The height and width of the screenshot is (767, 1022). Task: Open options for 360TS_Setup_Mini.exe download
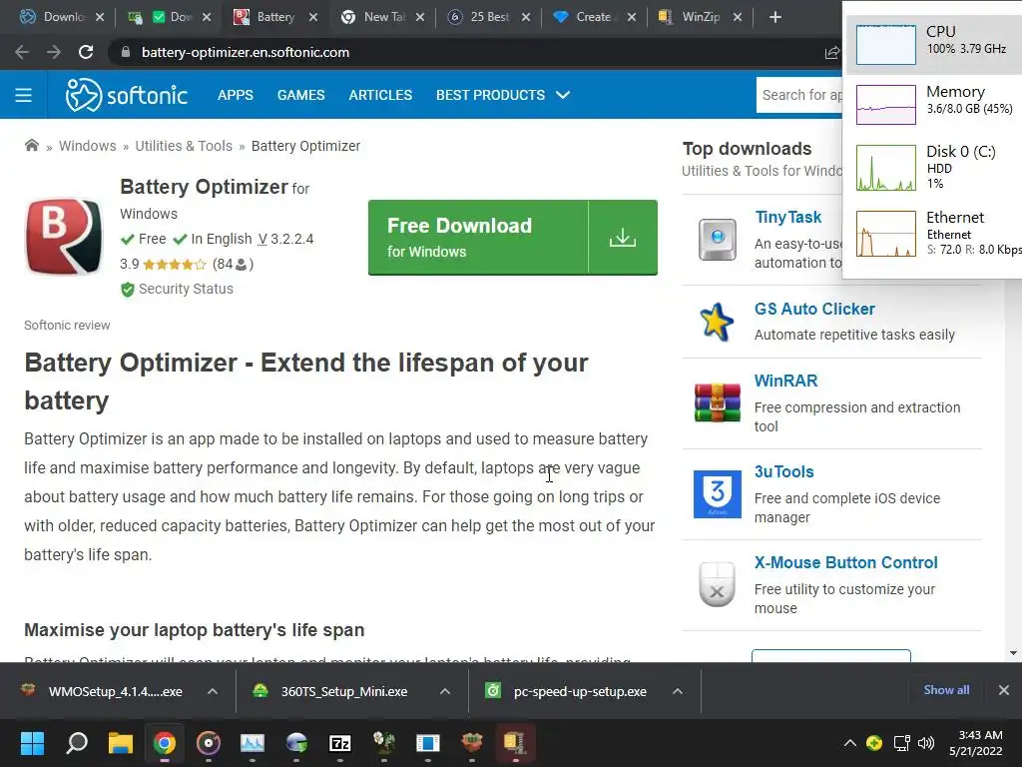(445, 691)
